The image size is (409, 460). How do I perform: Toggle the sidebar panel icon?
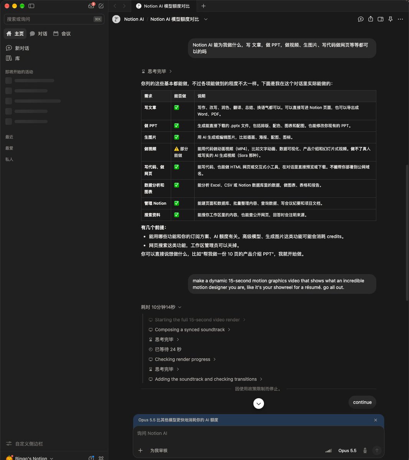pos(31,6)
